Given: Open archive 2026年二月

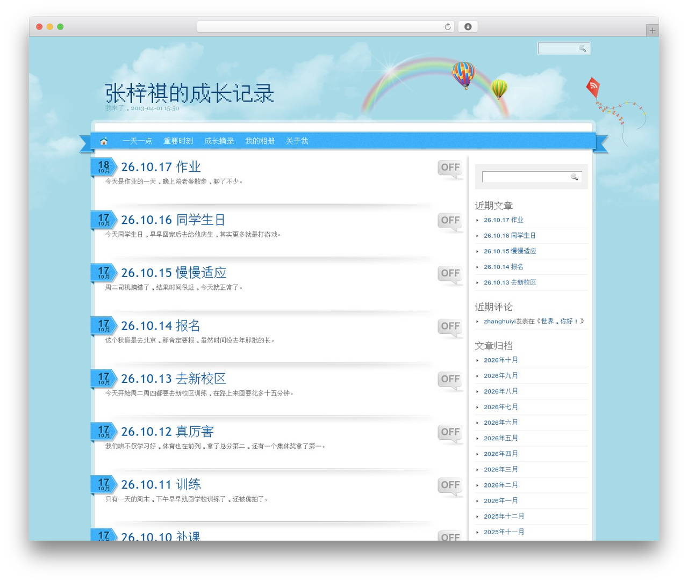Looking at the screenshot, I should [x=500, y=485].
